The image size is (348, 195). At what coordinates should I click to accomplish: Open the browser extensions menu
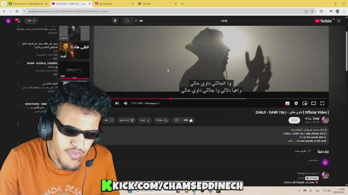pos(321,11)
